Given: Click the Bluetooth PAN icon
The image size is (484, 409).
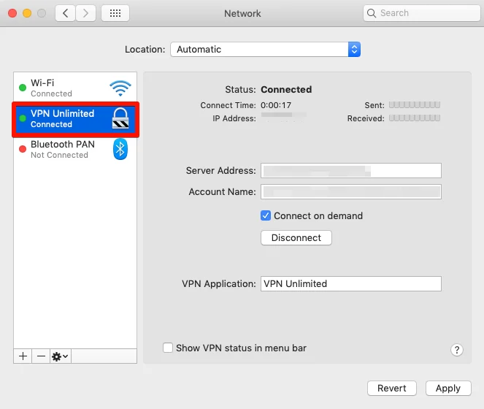Looking at the screenshot, I should pos(120,150).
